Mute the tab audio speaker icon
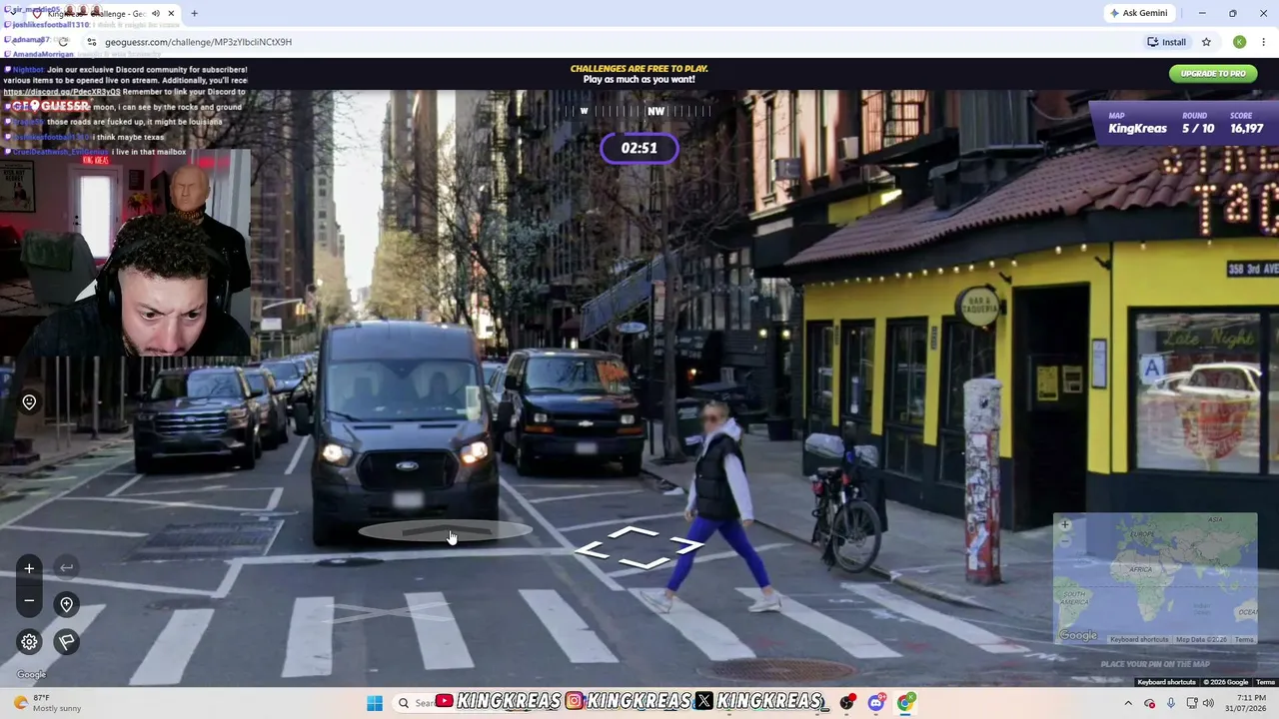Image resolution: width=1279 pixels, height=719 pixels. 155,14
